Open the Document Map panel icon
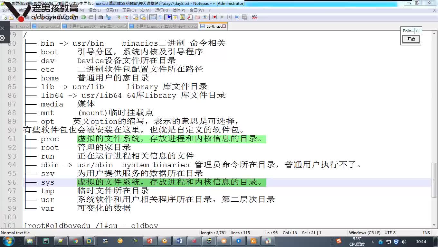 (183, 17)
